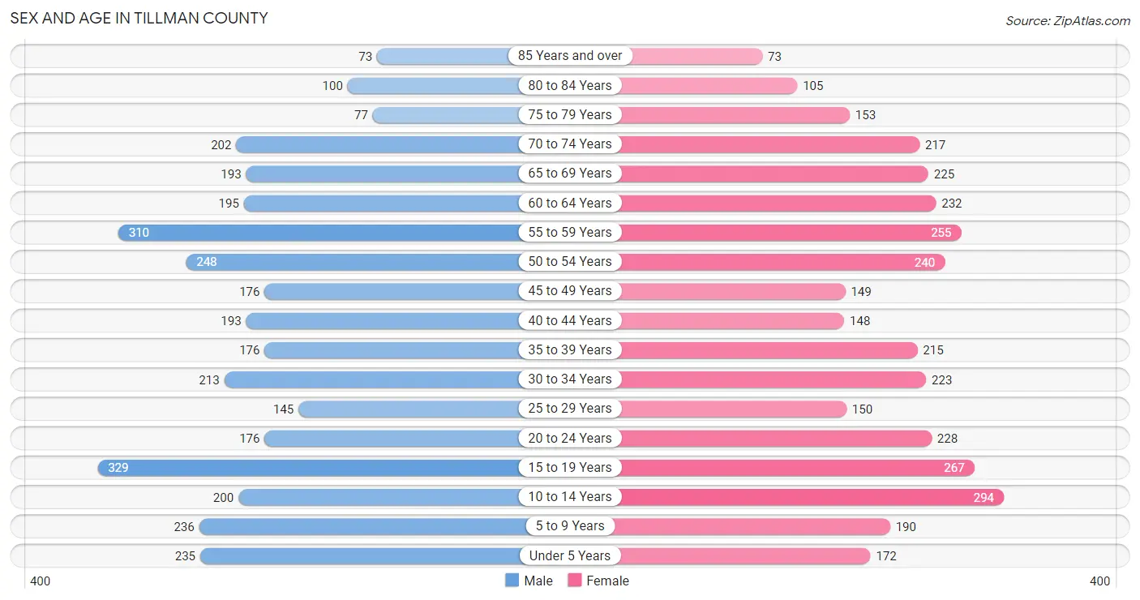This screenshot has height=600, width=1140.
Task: Click the 25 to 29 Years age label
Action: click(570, 409)
